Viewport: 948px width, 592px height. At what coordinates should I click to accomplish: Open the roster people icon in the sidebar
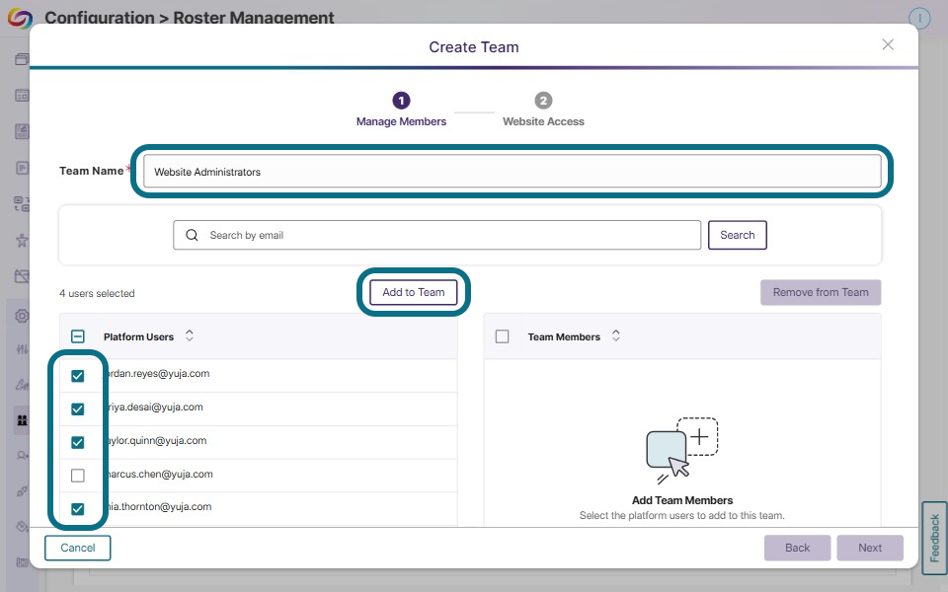[x=22, y=420]
